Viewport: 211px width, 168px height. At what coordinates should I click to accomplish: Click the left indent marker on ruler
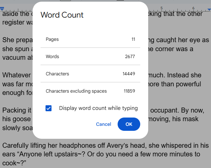pyautogui.click(x=2, y=9)
